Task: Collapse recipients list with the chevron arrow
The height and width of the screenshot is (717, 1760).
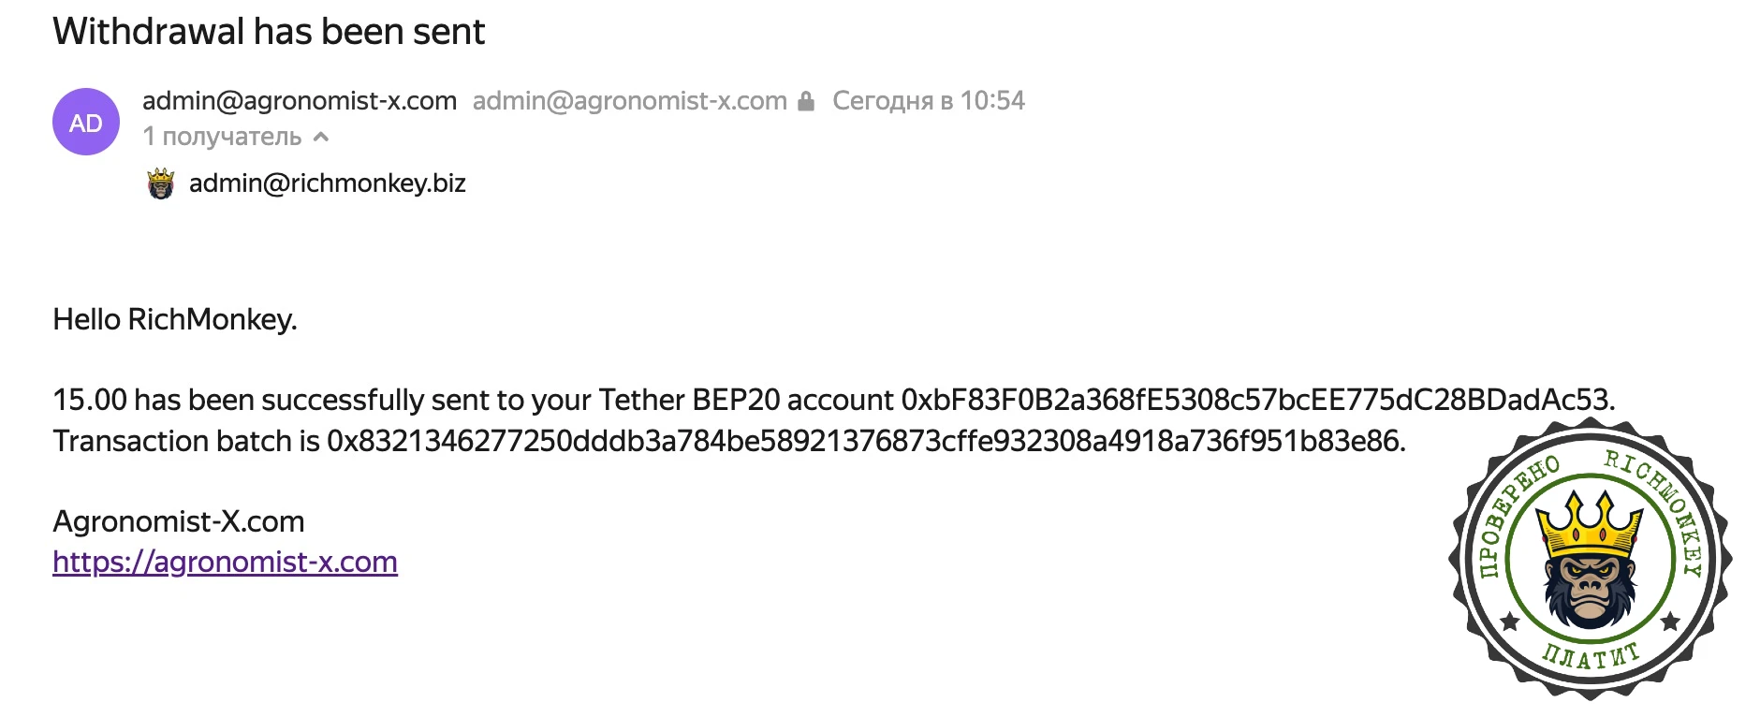Action: point(321,137)
